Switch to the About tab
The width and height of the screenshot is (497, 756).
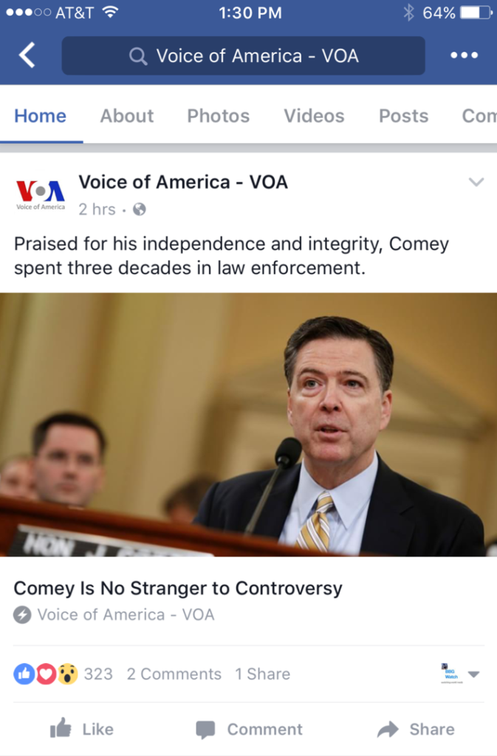[127, 116]
